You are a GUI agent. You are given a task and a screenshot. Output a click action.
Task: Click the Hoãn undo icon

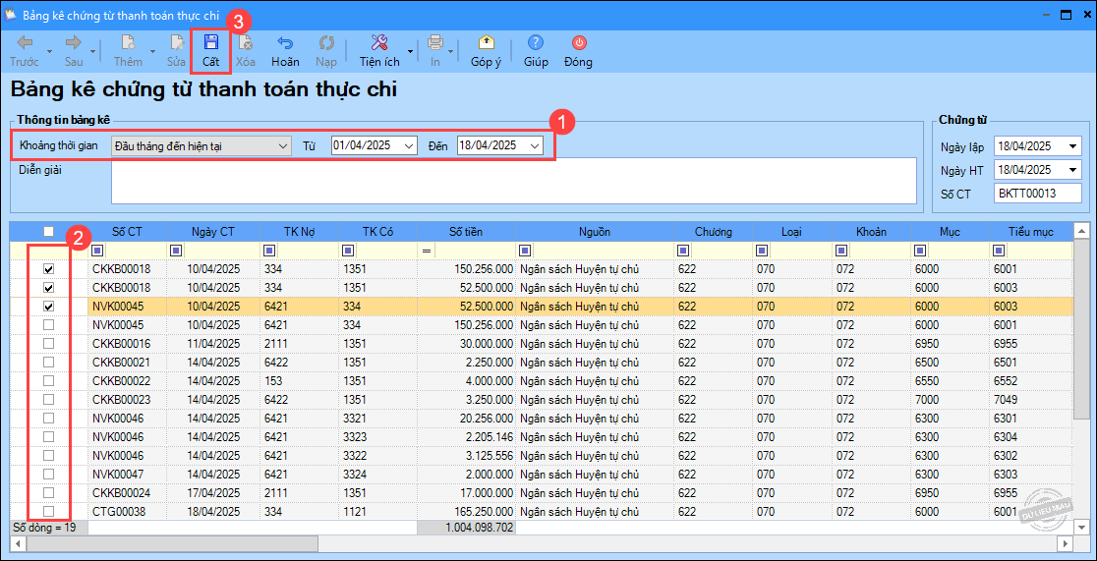click(285, 43)
